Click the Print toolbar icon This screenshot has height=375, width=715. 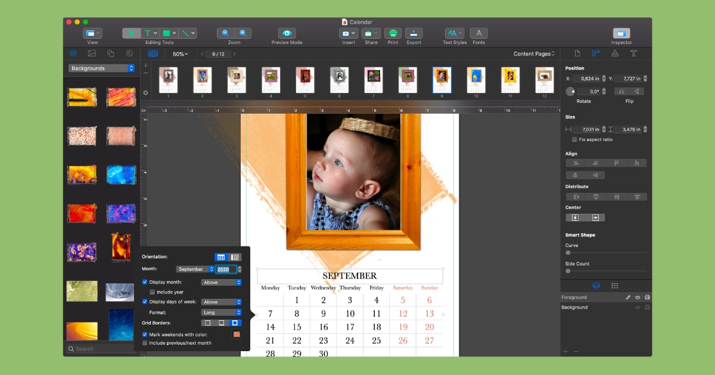point(393,33)
